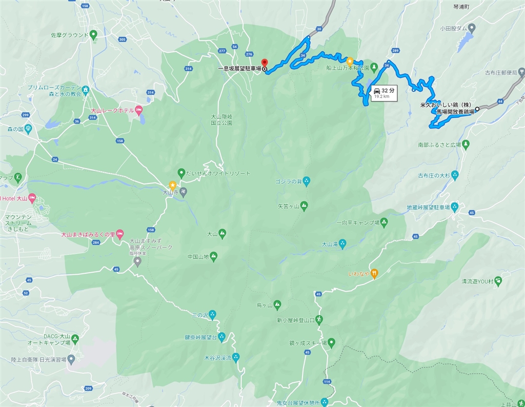Click the yellow star at 船上山万本桜公園
Image resolution: width=525 pixels, height=407 pixels.
(x=350, y=62)
